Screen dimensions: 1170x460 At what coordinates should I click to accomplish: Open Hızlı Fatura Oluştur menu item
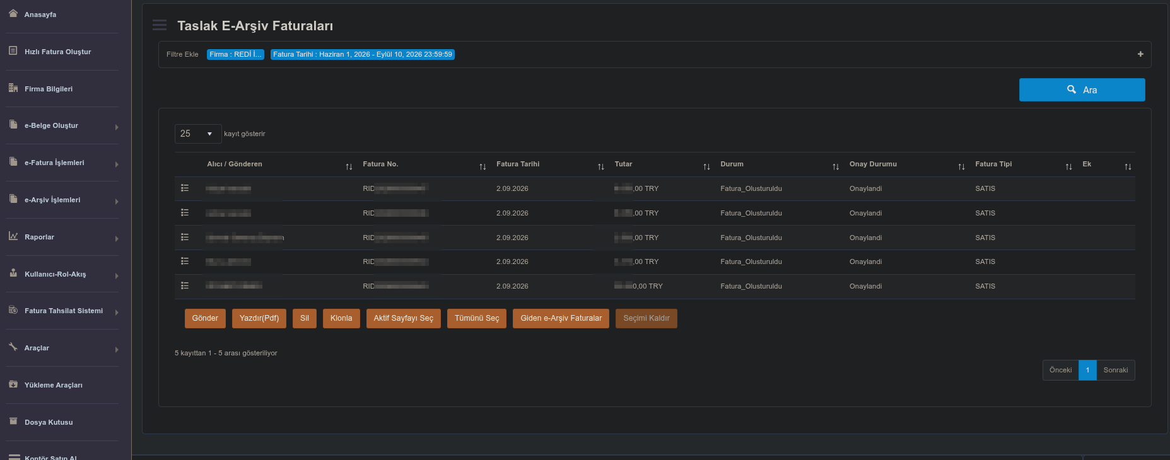point(62,52)
